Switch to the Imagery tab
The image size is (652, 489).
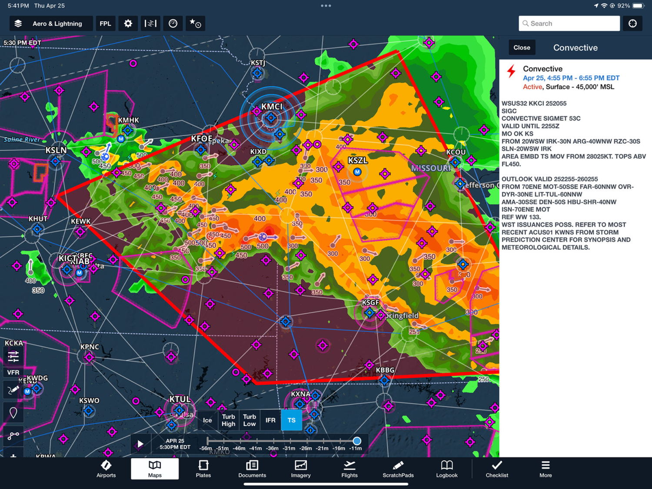300,469
